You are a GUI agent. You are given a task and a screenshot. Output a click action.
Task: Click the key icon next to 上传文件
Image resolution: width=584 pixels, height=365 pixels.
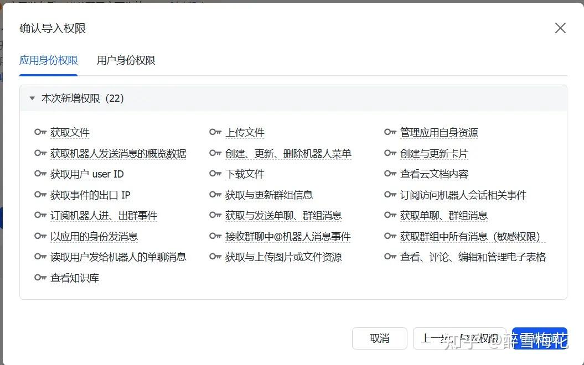[x=215, y=132]
